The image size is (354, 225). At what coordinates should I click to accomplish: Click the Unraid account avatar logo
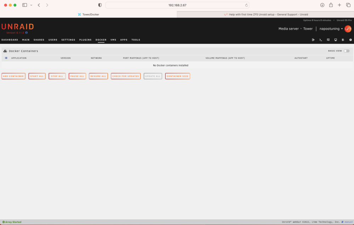tap(348, 29)
